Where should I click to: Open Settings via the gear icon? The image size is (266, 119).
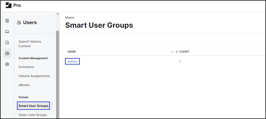click(x=7, y=64)
